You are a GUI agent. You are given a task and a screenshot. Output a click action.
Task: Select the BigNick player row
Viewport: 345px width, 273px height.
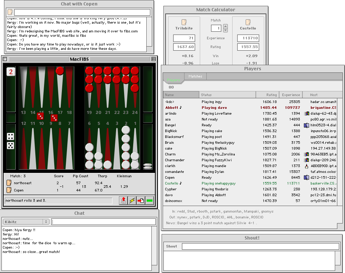click(250, 131)
